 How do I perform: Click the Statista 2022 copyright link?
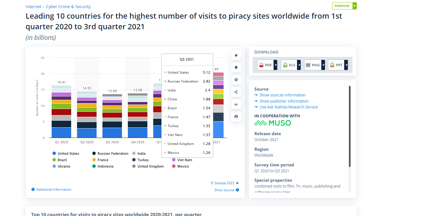coord(222,183)
